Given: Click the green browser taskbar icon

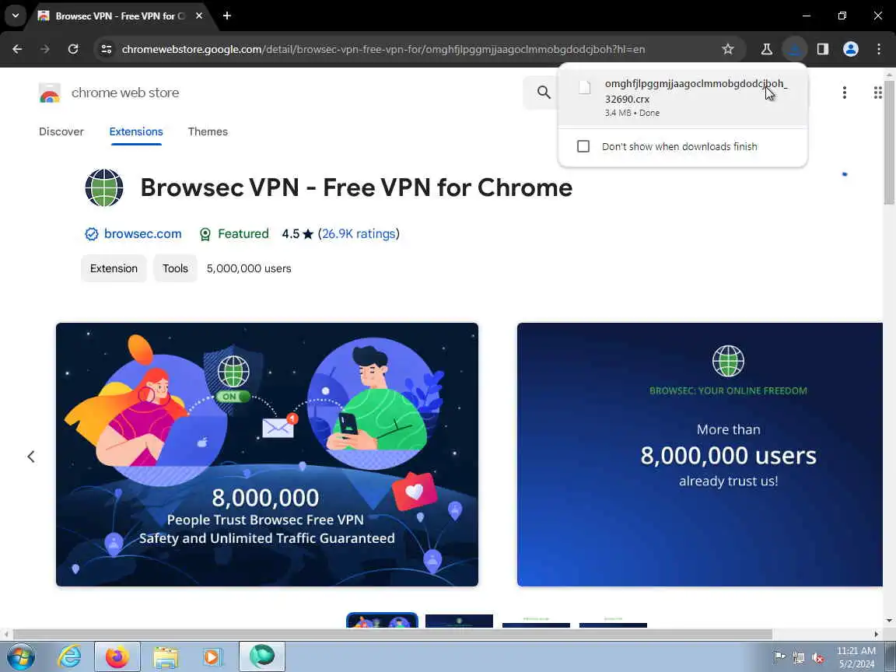Looking at the screenshot, I should [261, 656].
